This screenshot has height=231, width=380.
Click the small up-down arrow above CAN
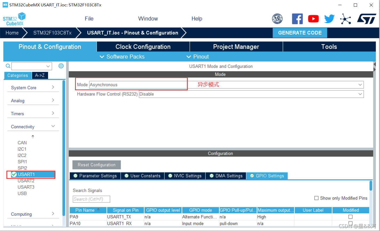(33, 136)
